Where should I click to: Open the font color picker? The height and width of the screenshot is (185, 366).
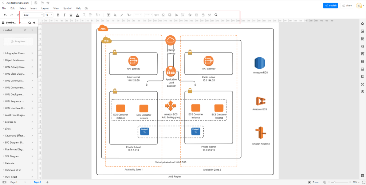click(x=78, y=15)
